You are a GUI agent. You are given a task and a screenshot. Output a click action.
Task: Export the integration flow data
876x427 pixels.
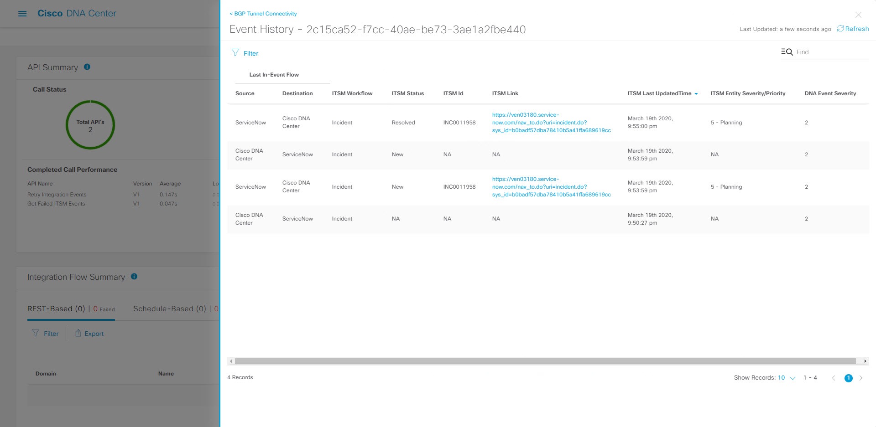(89, 333)
